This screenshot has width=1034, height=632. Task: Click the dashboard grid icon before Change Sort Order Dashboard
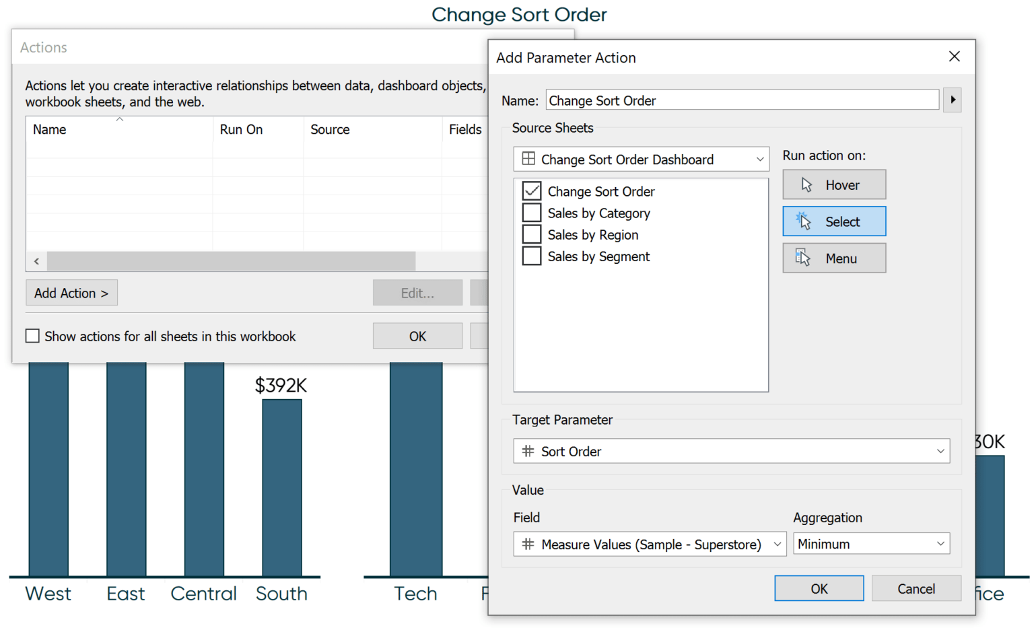pos(529,159)
